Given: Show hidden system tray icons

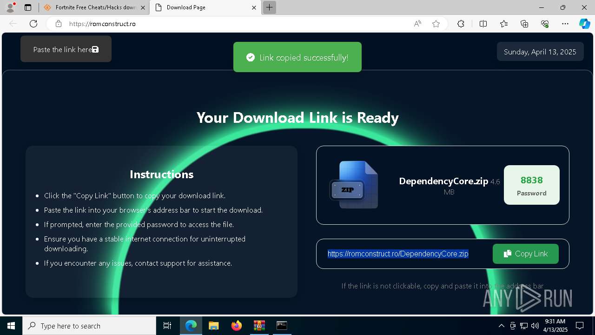Looking at the screenshot, I should pyautogui.click(x=501, y=326).
